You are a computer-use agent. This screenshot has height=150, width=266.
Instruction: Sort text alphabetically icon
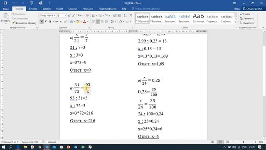click(x=125, y=16)
